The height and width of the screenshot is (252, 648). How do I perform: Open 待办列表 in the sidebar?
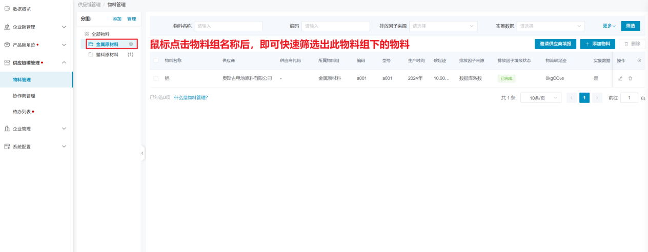point(22,111)
